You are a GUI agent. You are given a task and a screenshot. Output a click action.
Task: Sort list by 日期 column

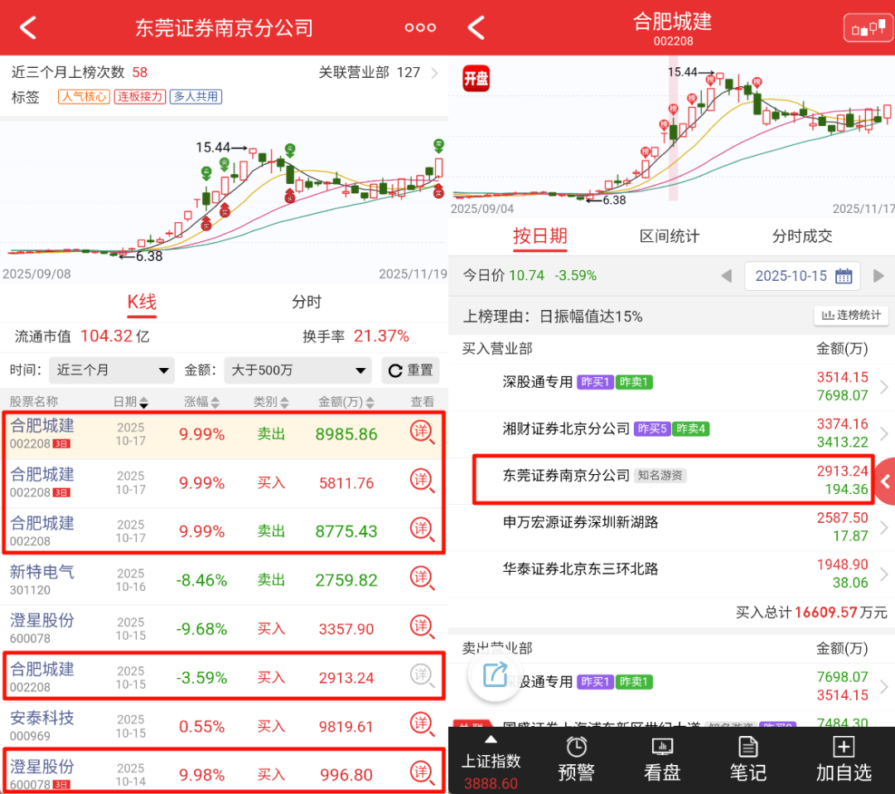pos(131,402)
